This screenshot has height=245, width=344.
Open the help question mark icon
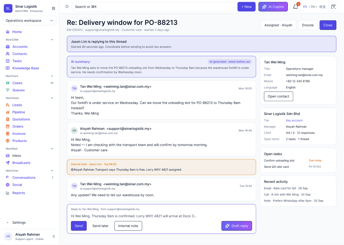click(x=334, y=7)
